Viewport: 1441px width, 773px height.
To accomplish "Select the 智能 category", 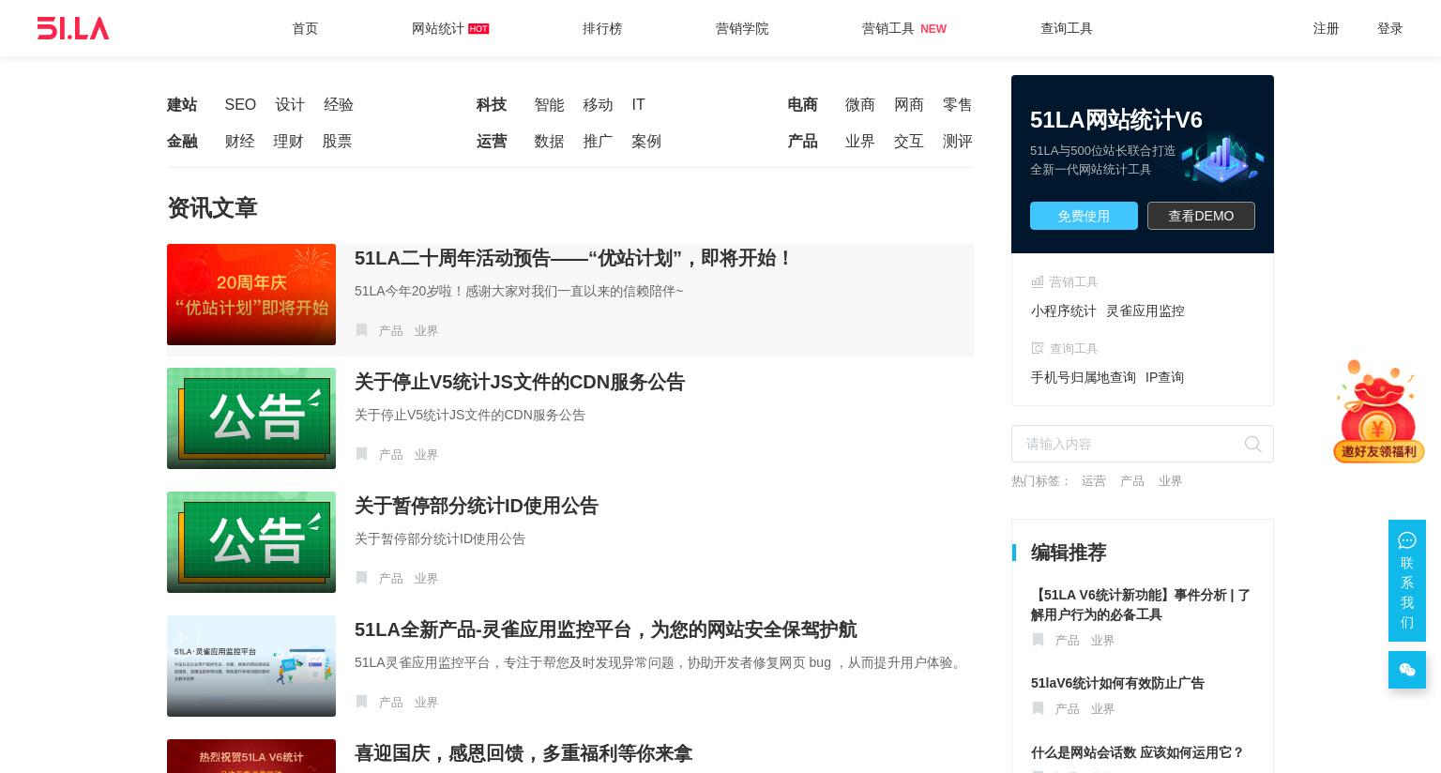I will (549, 104).
